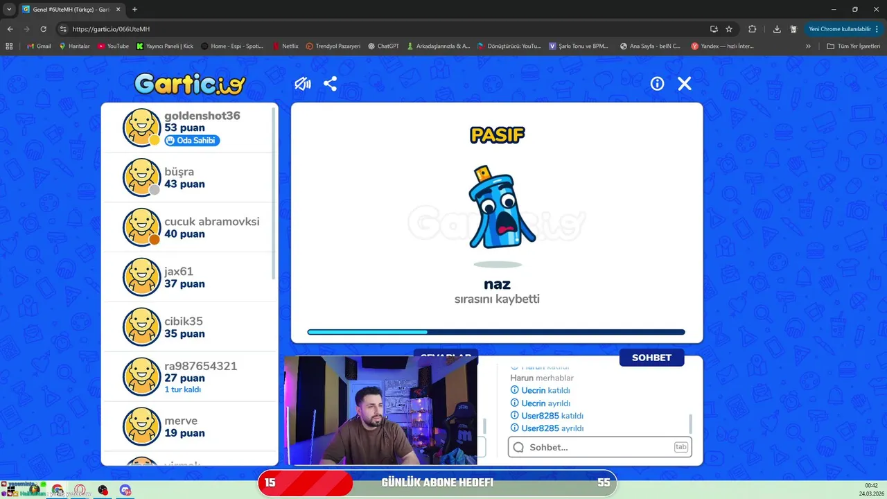Open the Trendyol Pazaryeri bookmark
This screenshot has width=887, height=499.
click(x=333, y=46)
